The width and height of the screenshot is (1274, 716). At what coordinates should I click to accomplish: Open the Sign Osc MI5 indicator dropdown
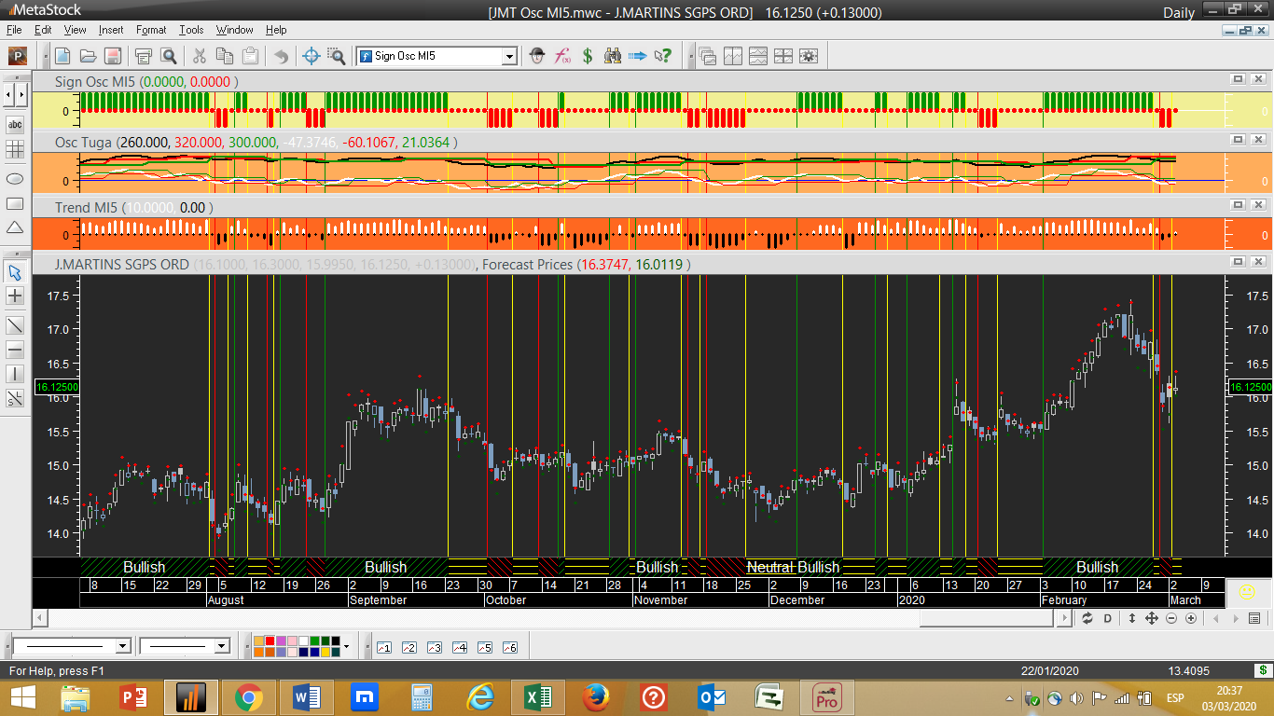pos(509,56)
